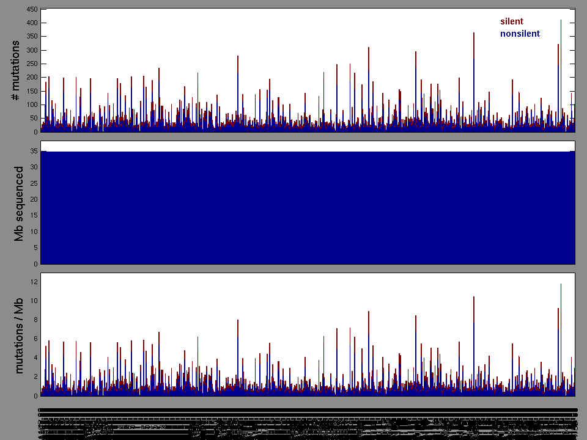Click the 5 tick on Mb sequenced axis
This screenshot has height=440, width=587.
35,248
